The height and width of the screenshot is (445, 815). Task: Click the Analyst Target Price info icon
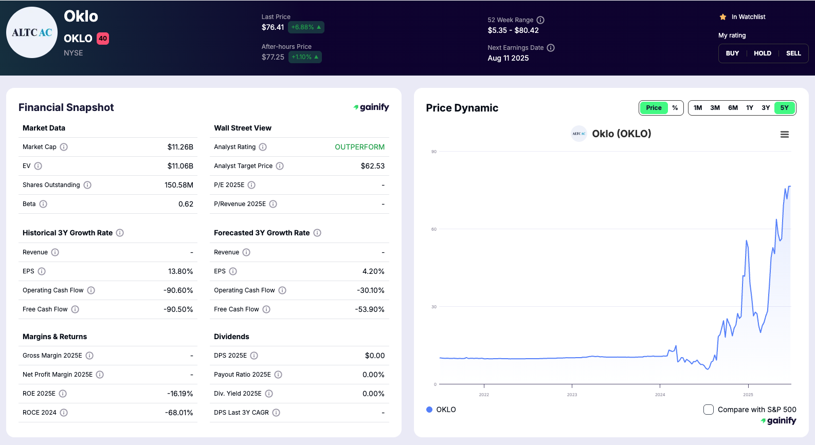point(280,166)
